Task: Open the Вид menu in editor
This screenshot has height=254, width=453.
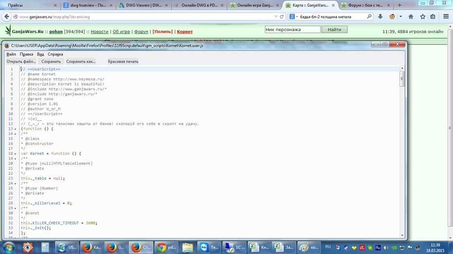Action: (x=40, y=54)
